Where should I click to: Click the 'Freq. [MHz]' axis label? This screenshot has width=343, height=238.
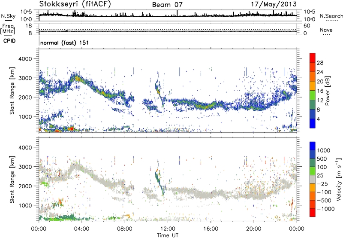8,29
